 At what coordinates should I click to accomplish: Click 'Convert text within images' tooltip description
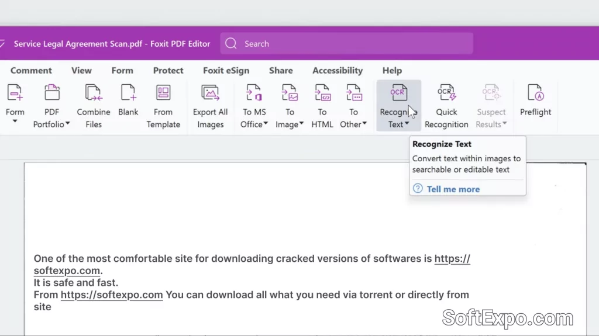[466, 164]
